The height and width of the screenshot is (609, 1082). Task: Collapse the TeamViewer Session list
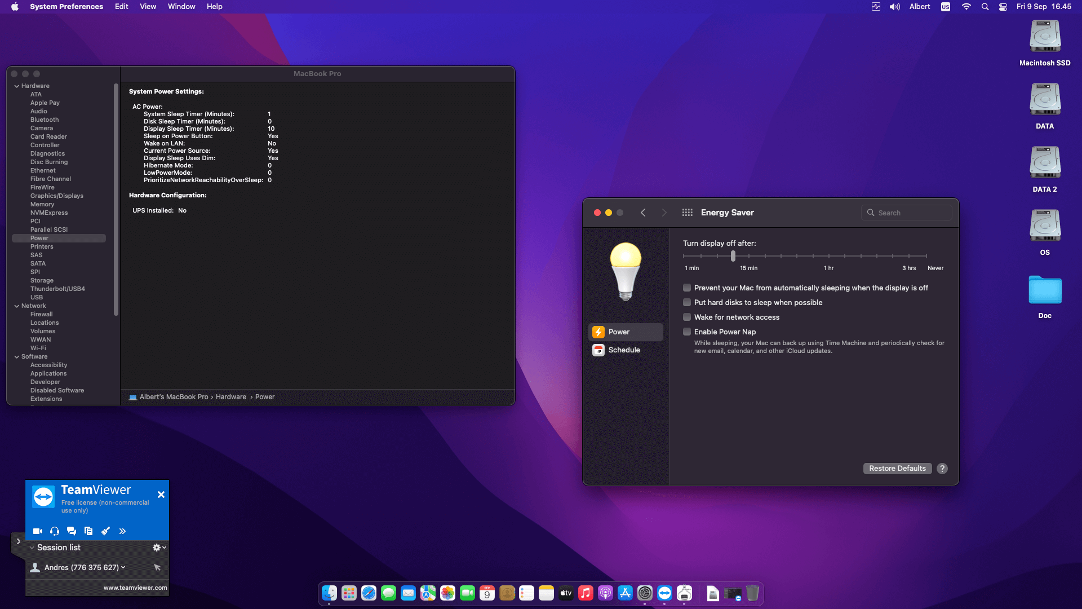coord(32,548)
